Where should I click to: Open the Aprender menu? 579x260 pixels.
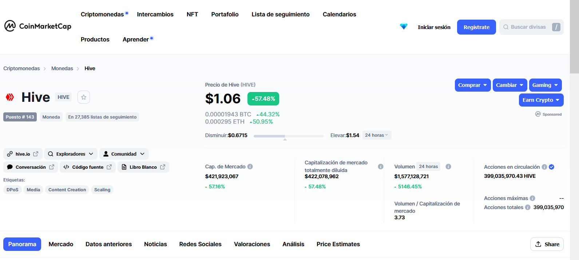(136, 39)
